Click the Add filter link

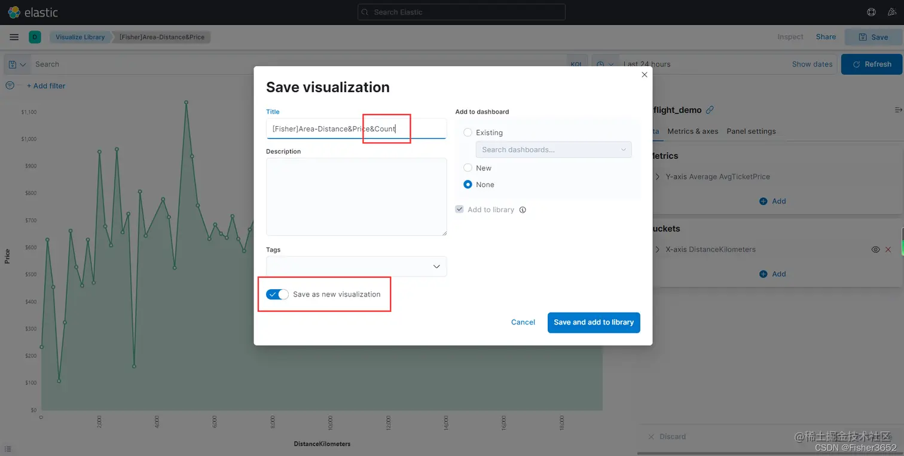(46, 85)
